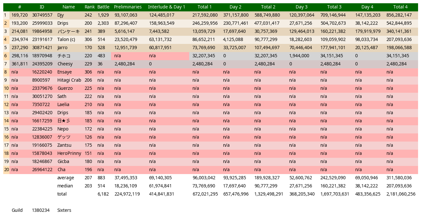Click ID cell 16220240
Image resolution: width=421 pixels, height=218 pixels.
coord(42,72)
